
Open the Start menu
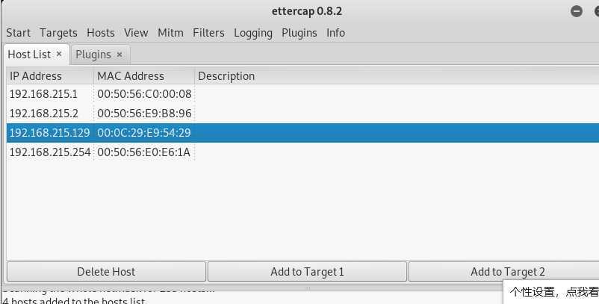(x=18, y=33)
